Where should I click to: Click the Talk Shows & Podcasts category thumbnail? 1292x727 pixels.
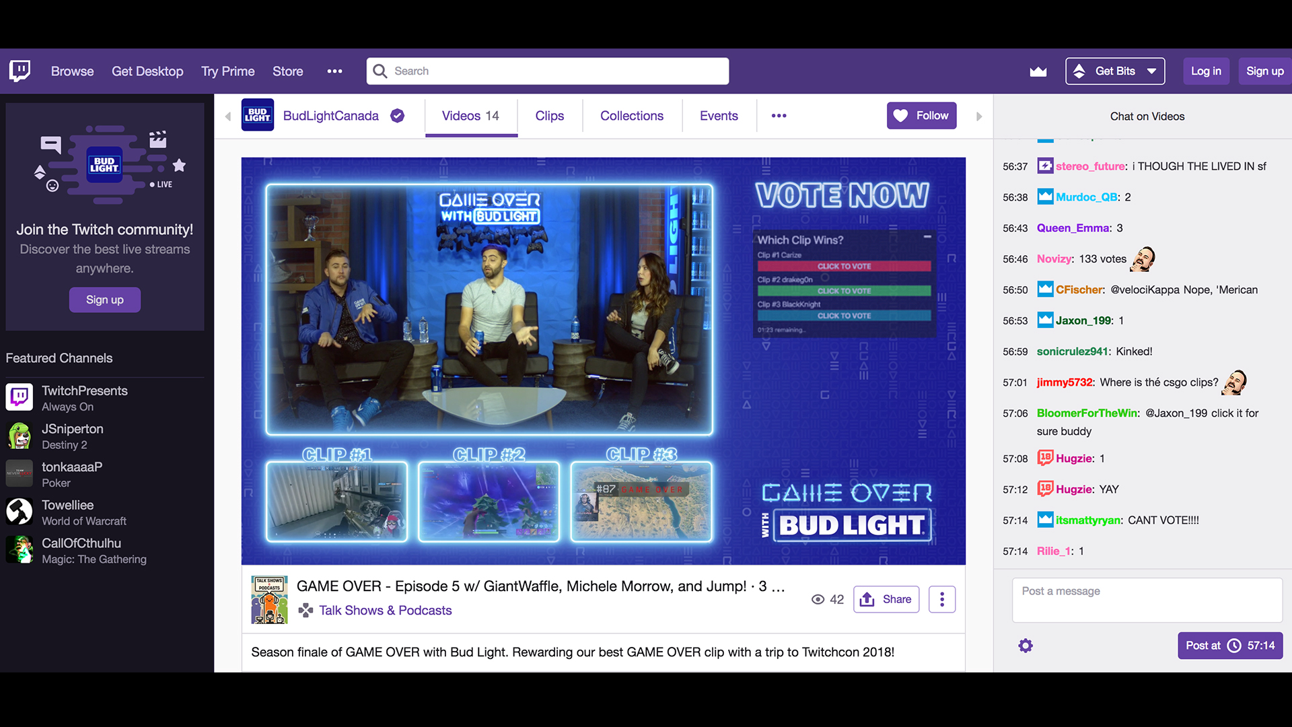coord(269,599)
